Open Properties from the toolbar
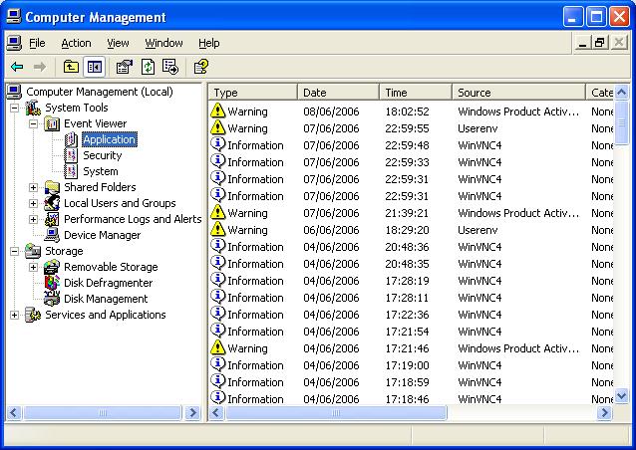 point(124,67)
